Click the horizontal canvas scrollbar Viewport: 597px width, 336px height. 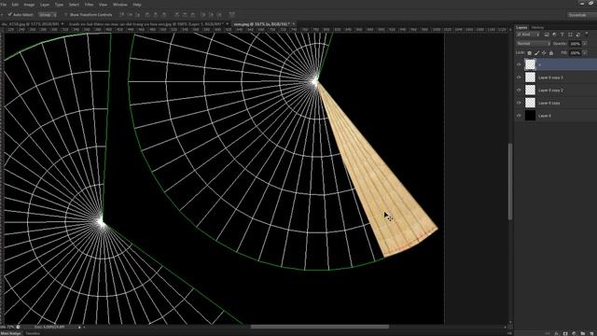coord(320,327)
